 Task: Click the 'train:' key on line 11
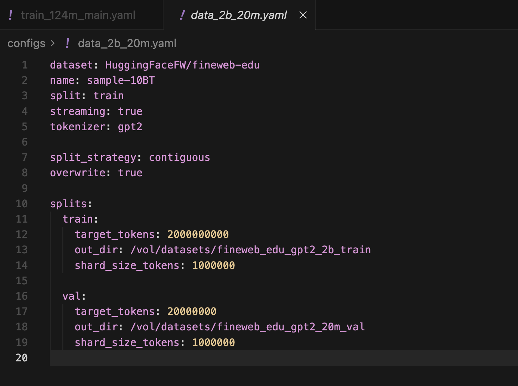81,219
